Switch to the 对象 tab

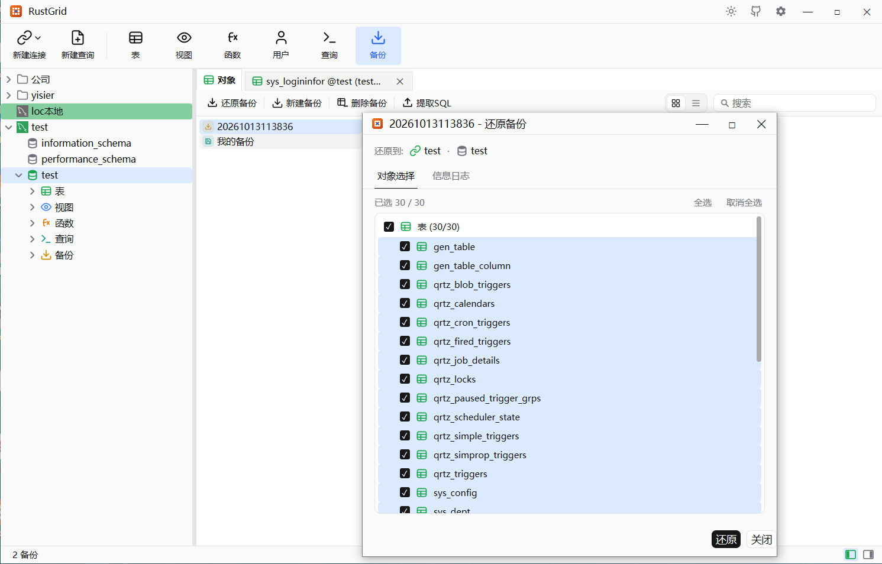[219, 80]
